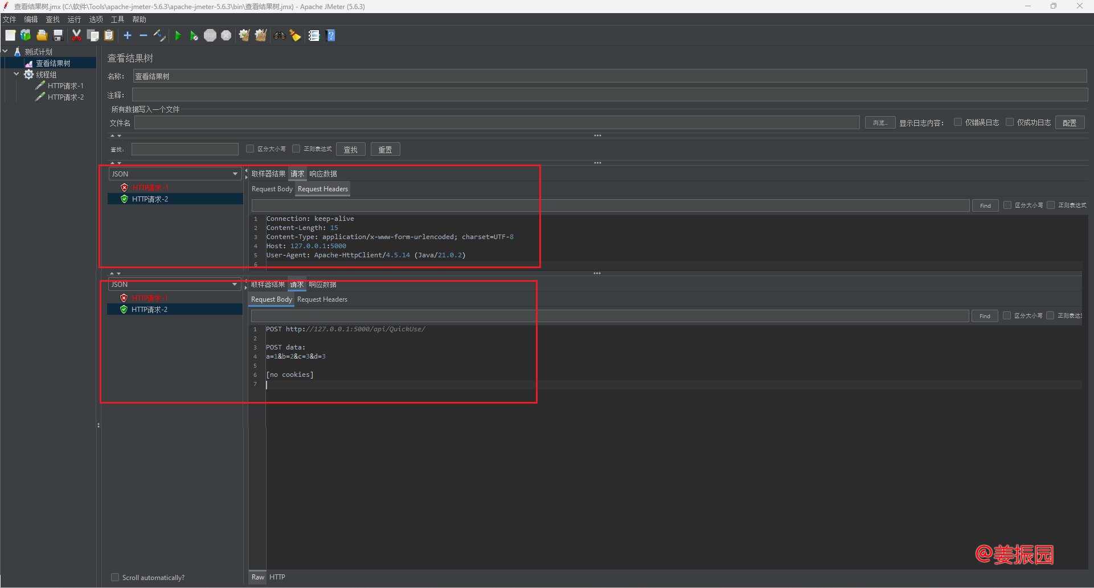Select 线程组 node in tree

[46, 75]
